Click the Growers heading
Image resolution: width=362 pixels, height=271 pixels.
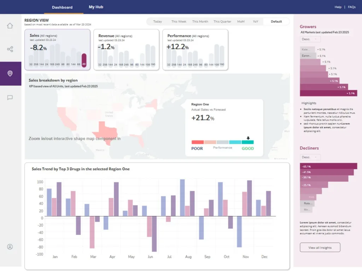pos(308,27)
